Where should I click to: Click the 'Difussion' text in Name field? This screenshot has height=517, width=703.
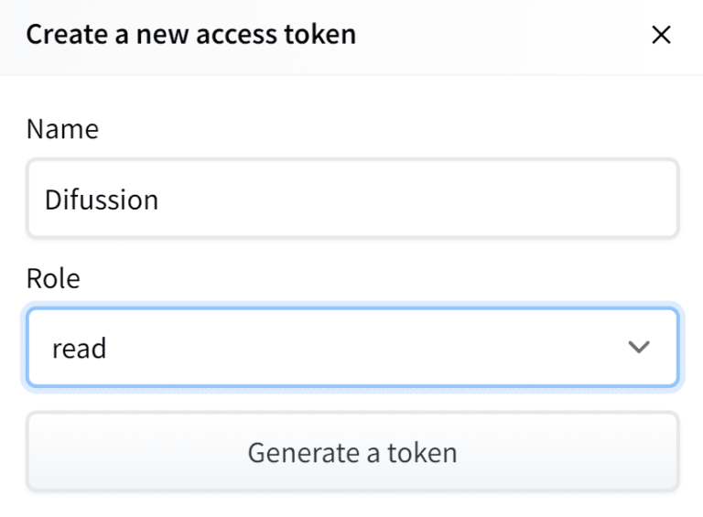tap(102, 199)
